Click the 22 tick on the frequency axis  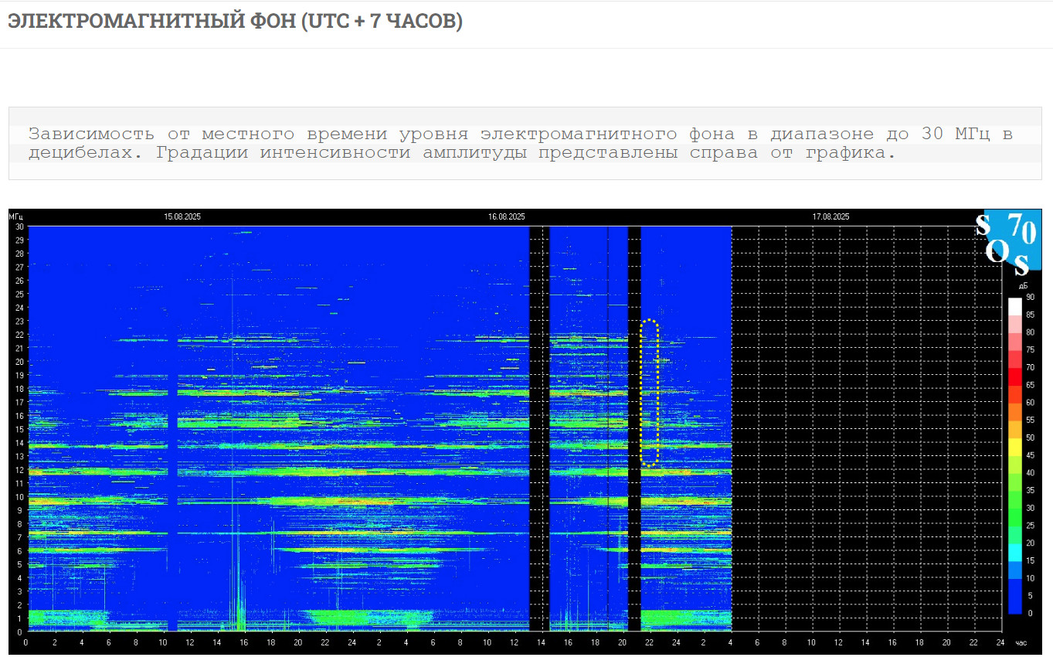tap(20, 335)
